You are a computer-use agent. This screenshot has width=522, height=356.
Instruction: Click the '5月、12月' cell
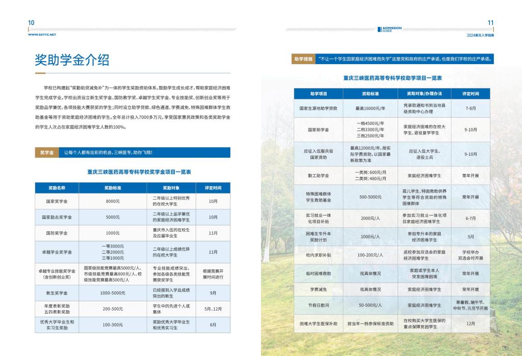213,309
